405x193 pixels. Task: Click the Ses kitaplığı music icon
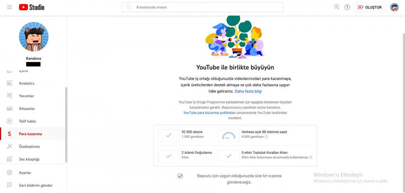click(x=9, y=159)
